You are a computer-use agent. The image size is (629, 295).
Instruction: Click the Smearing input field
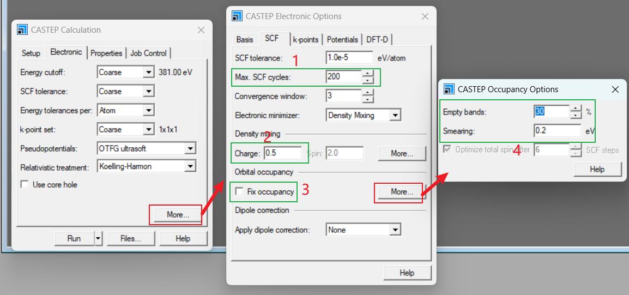point(558,131)
